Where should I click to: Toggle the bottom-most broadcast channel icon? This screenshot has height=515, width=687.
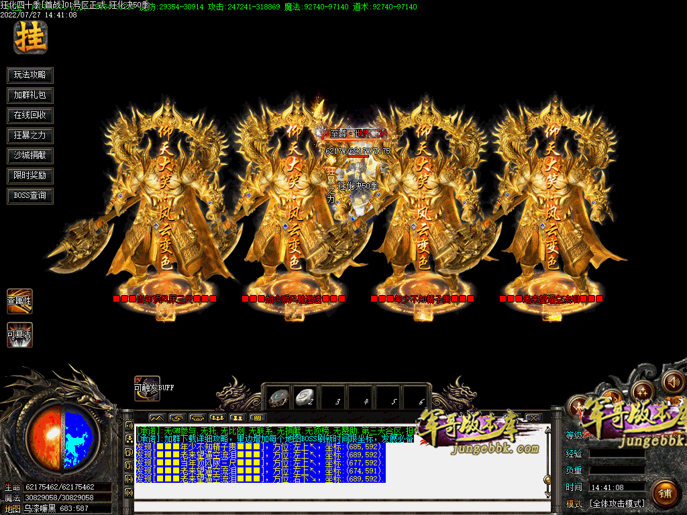[129, 493]
